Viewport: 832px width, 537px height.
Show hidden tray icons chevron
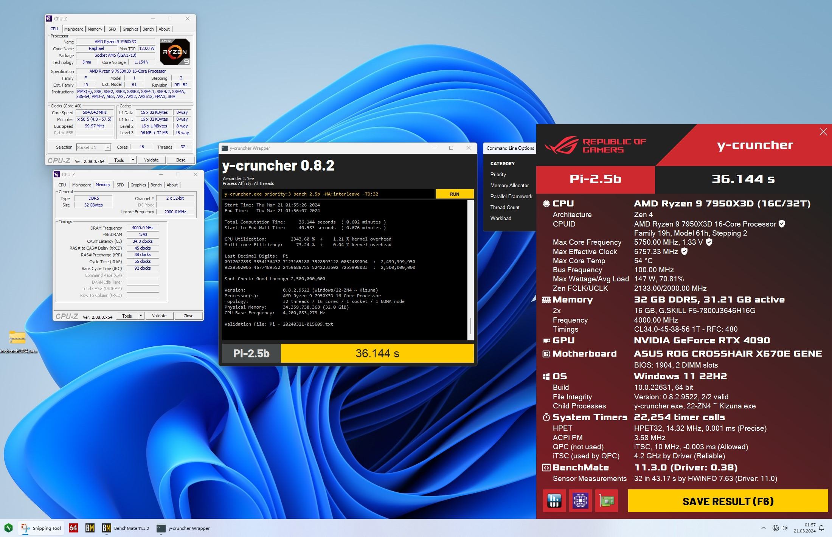763,528
